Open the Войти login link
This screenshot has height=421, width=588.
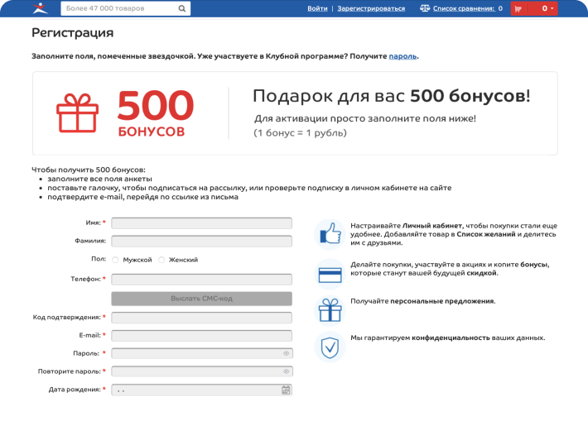click(317, 8)
